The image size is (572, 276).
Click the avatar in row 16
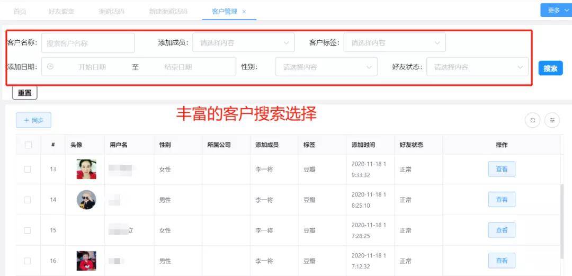point(86,261)
